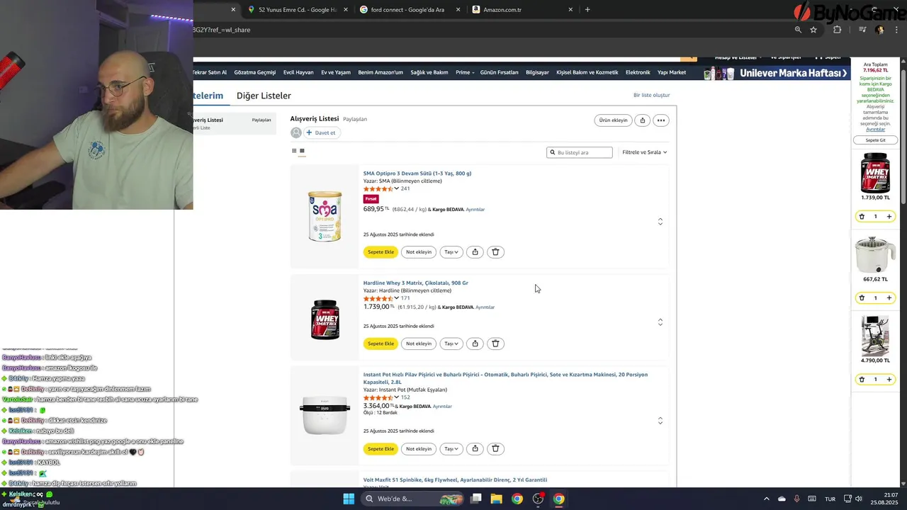This screenshot has height=510, width=907.
Task: Reorder handle for Hardline Whey item
Action: [x=660, y=322]
